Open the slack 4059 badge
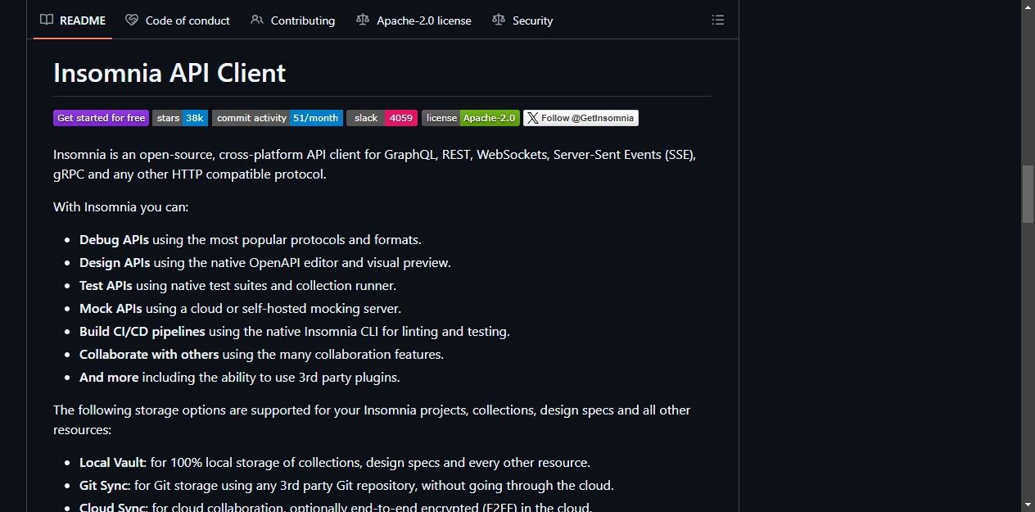This screenshot has width=1035, height=512. pyautogui.click(x=382, y=118)
